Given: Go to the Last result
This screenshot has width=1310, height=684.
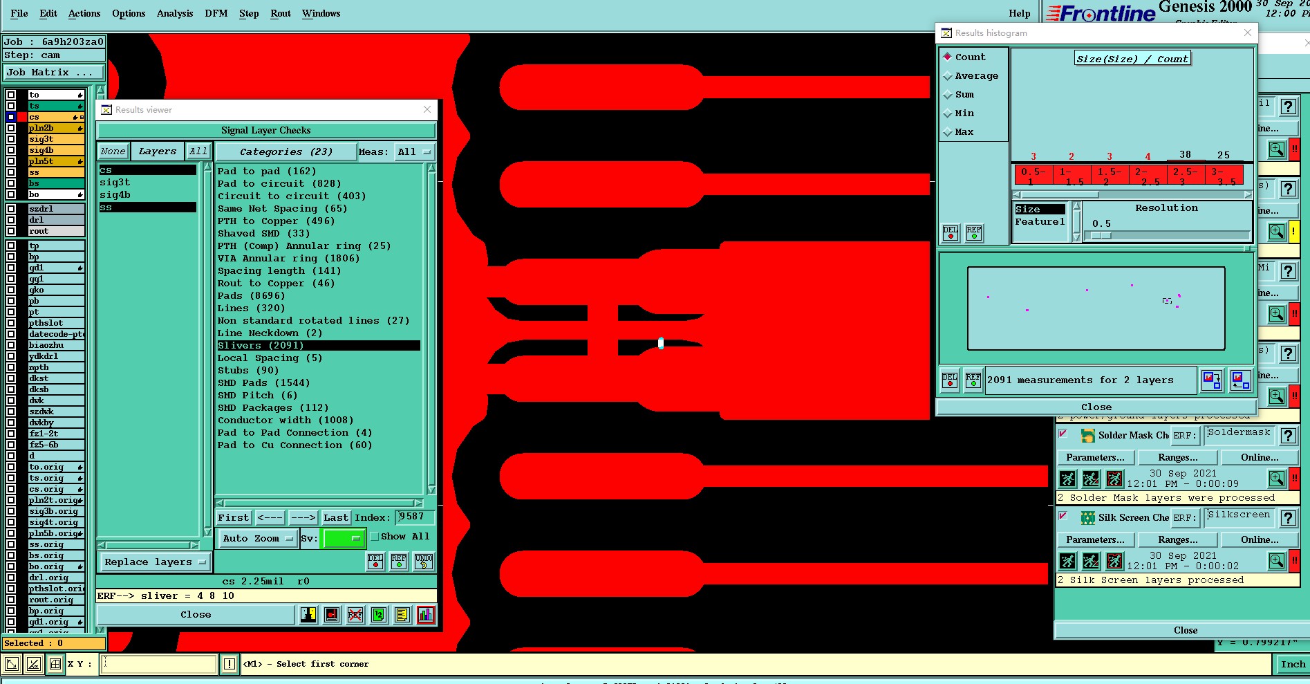Looking at the screenshot, I should point(336,517).
